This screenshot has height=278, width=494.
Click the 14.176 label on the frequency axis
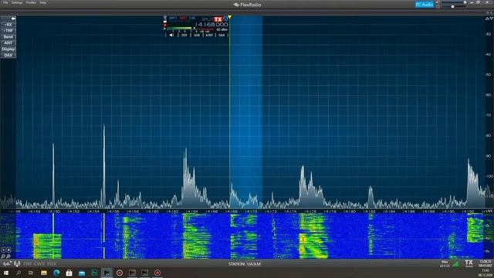(310, 211)
